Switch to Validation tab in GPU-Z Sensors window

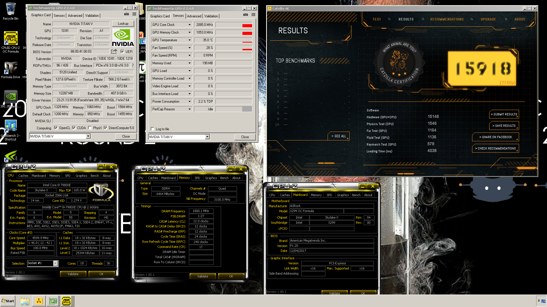pos(211,16)
